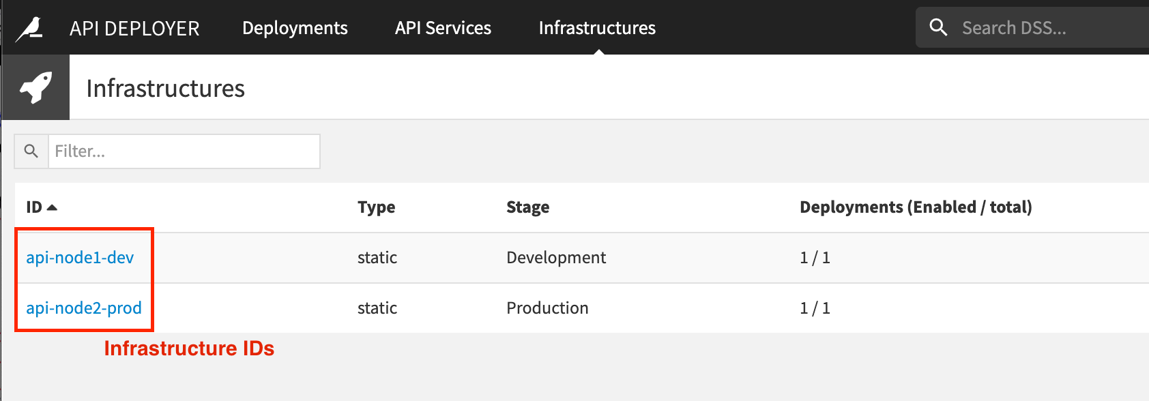Sort the table by Type column
Viewport: 1149px width, 401px height.
376,207
